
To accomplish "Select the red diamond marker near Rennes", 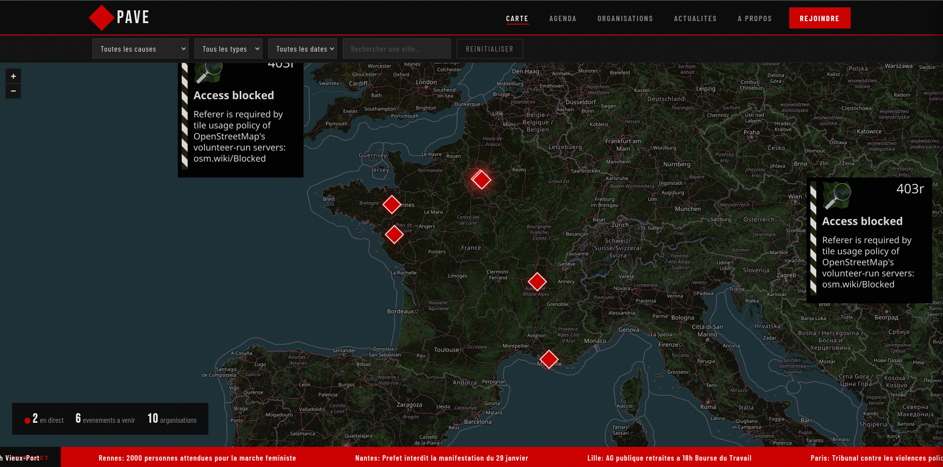I will point(392,204).
